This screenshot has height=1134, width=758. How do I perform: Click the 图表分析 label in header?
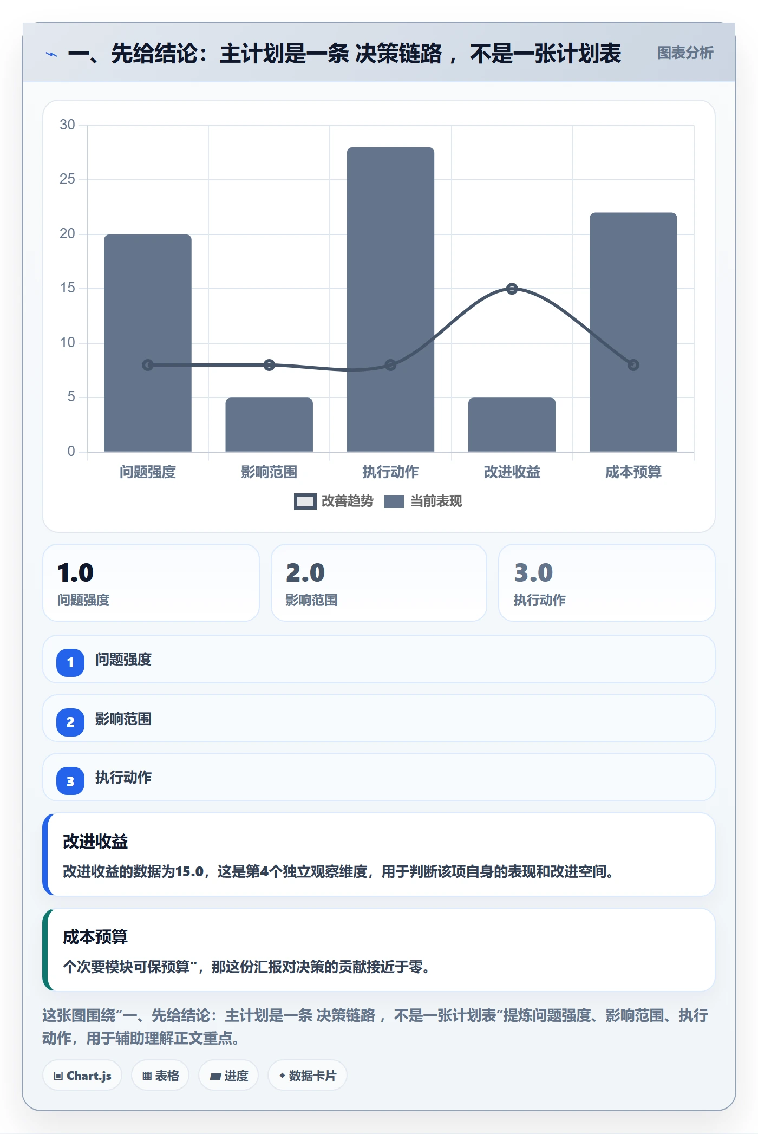coord(685,53)
